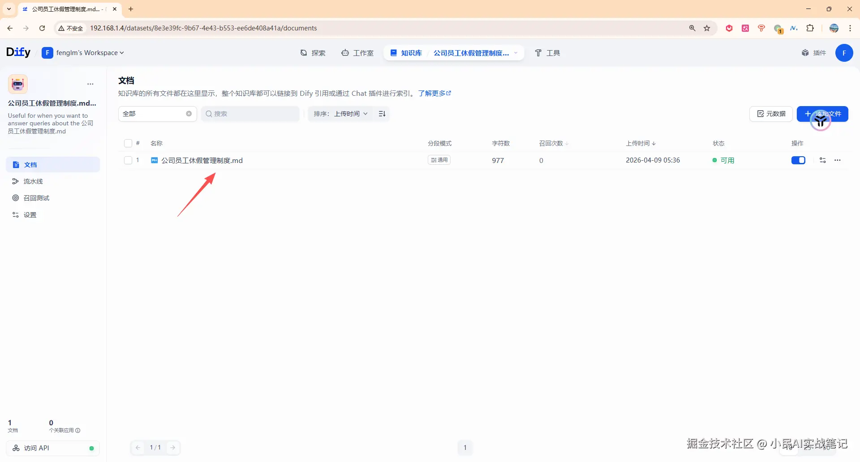Click the knowledge base robot icon
The width and height of the screenshot is (860, 462).
tap(18, 84)
